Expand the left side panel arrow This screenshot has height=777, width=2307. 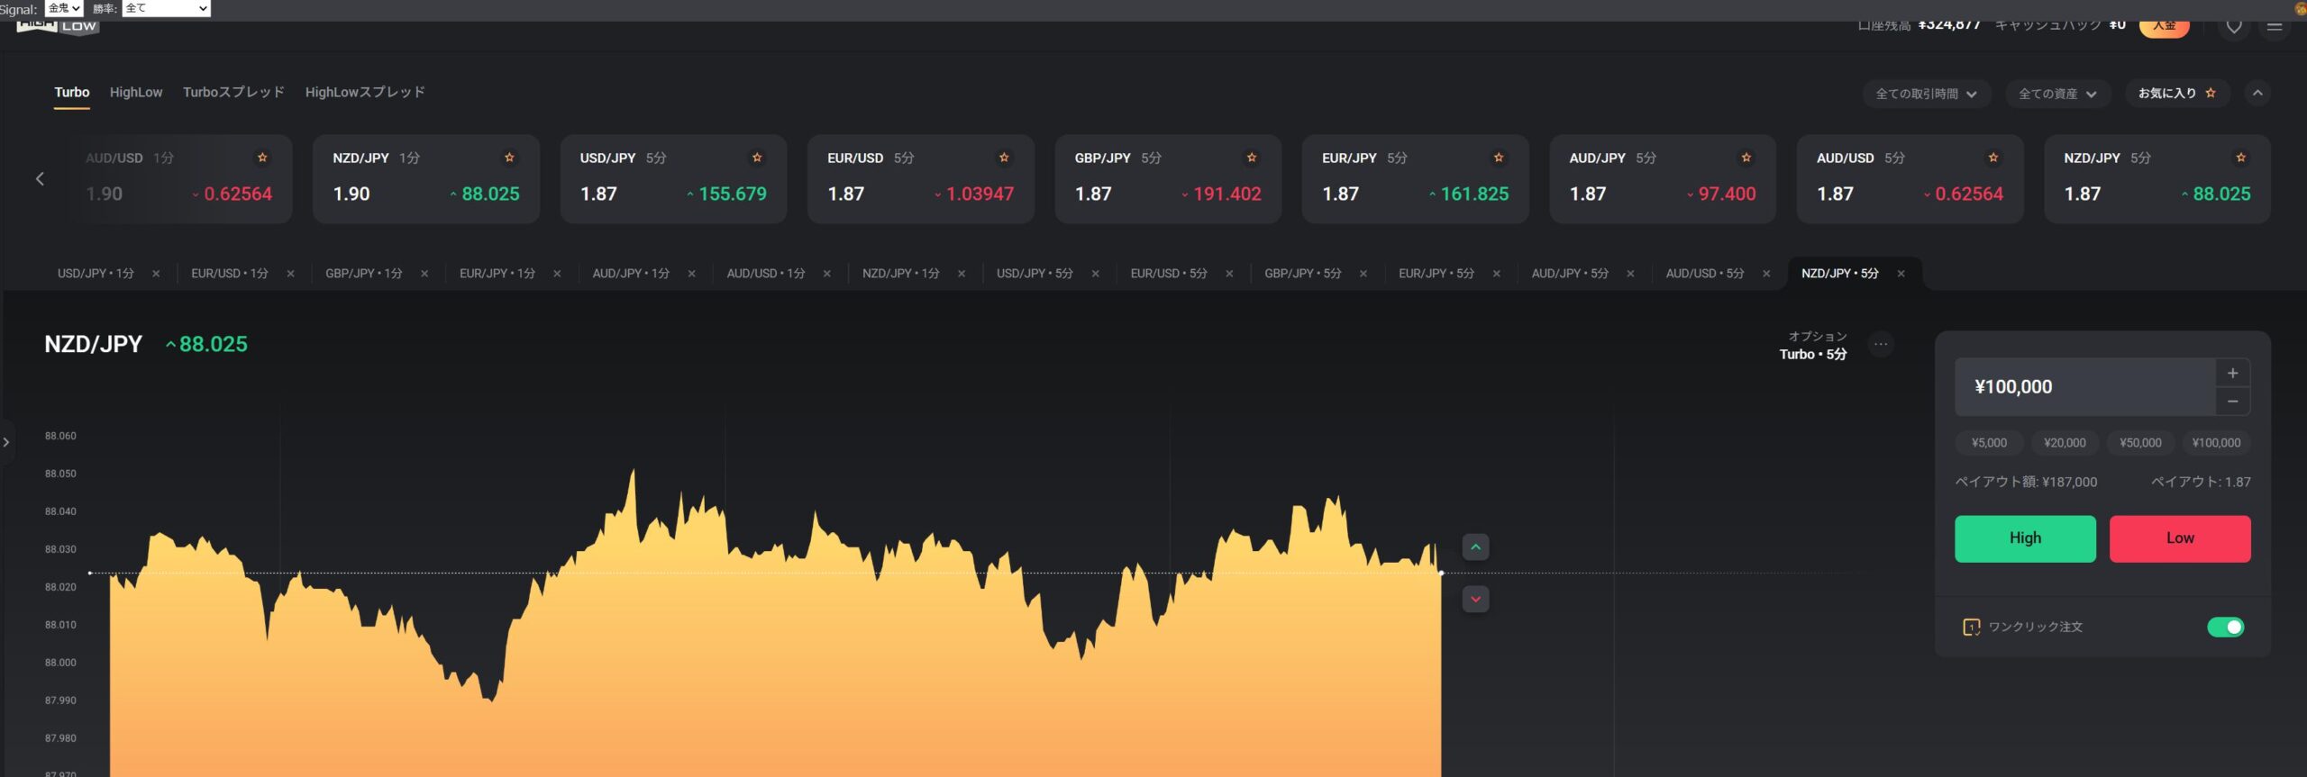(6, 442)
